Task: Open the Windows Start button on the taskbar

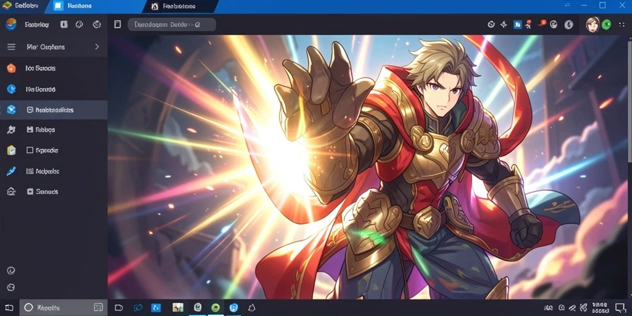Action: (x=9, y=307)
